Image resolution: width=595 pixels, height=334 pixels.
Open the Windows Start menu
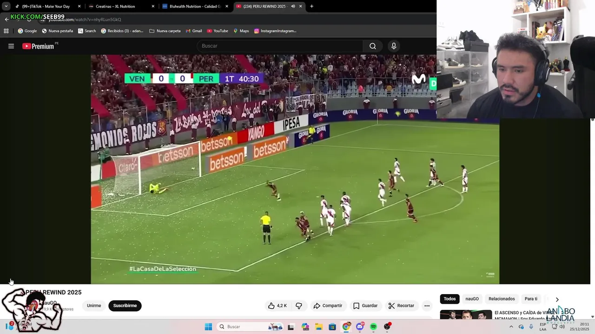click(x=208, y=327)
